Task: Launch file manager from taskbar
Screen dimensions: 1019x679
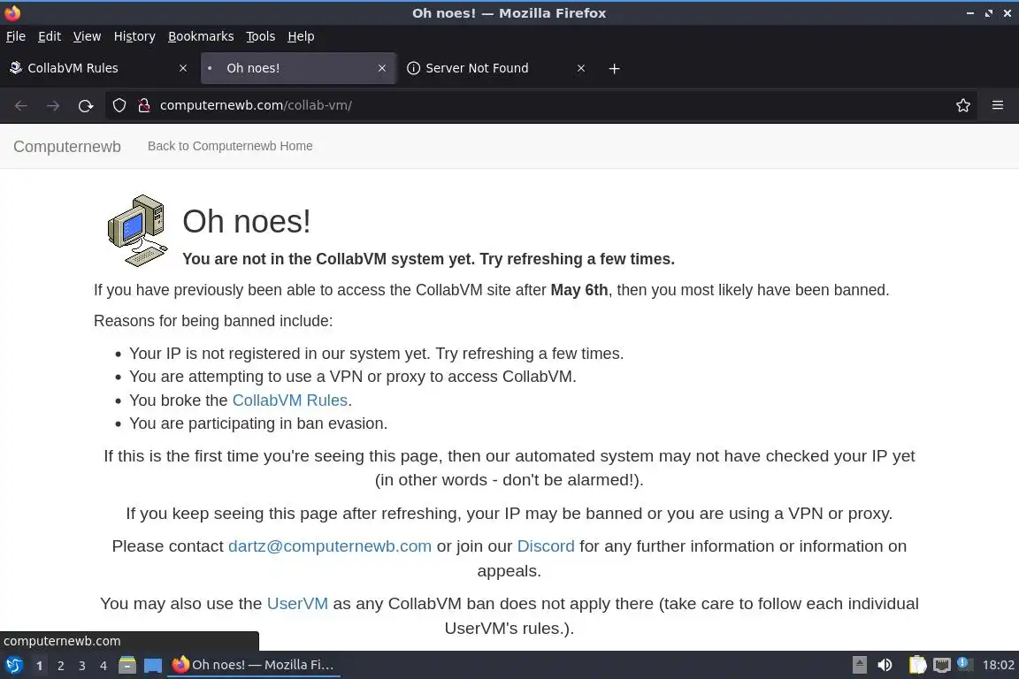Action: [127, 666]
